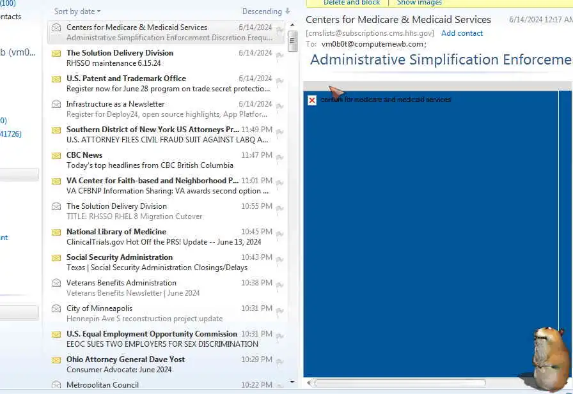Click envelope icon for Veterans Benefits Administration
Screen dimensions: 573x394
point(56,283)
